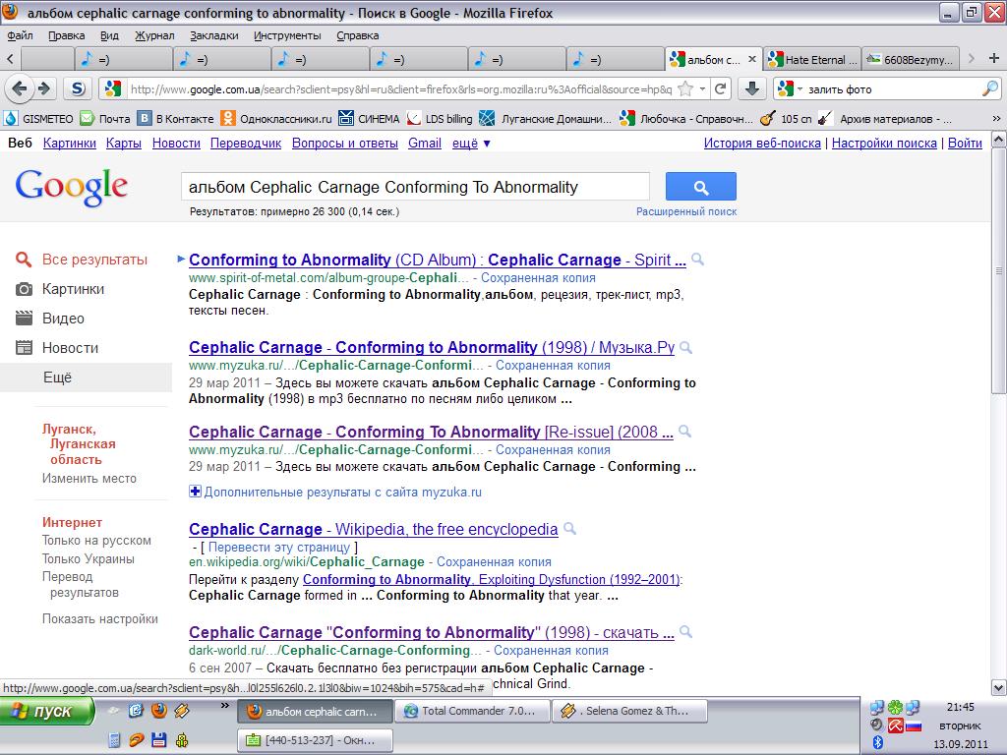
Task: Open the Переводчик link
Action: click(x=245, y=144)
